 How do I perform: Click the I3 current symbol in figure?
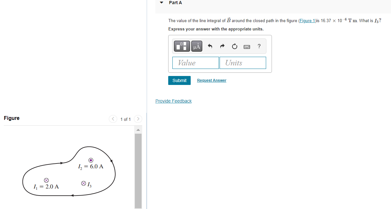pyautogui.click(x=83, y=183)
